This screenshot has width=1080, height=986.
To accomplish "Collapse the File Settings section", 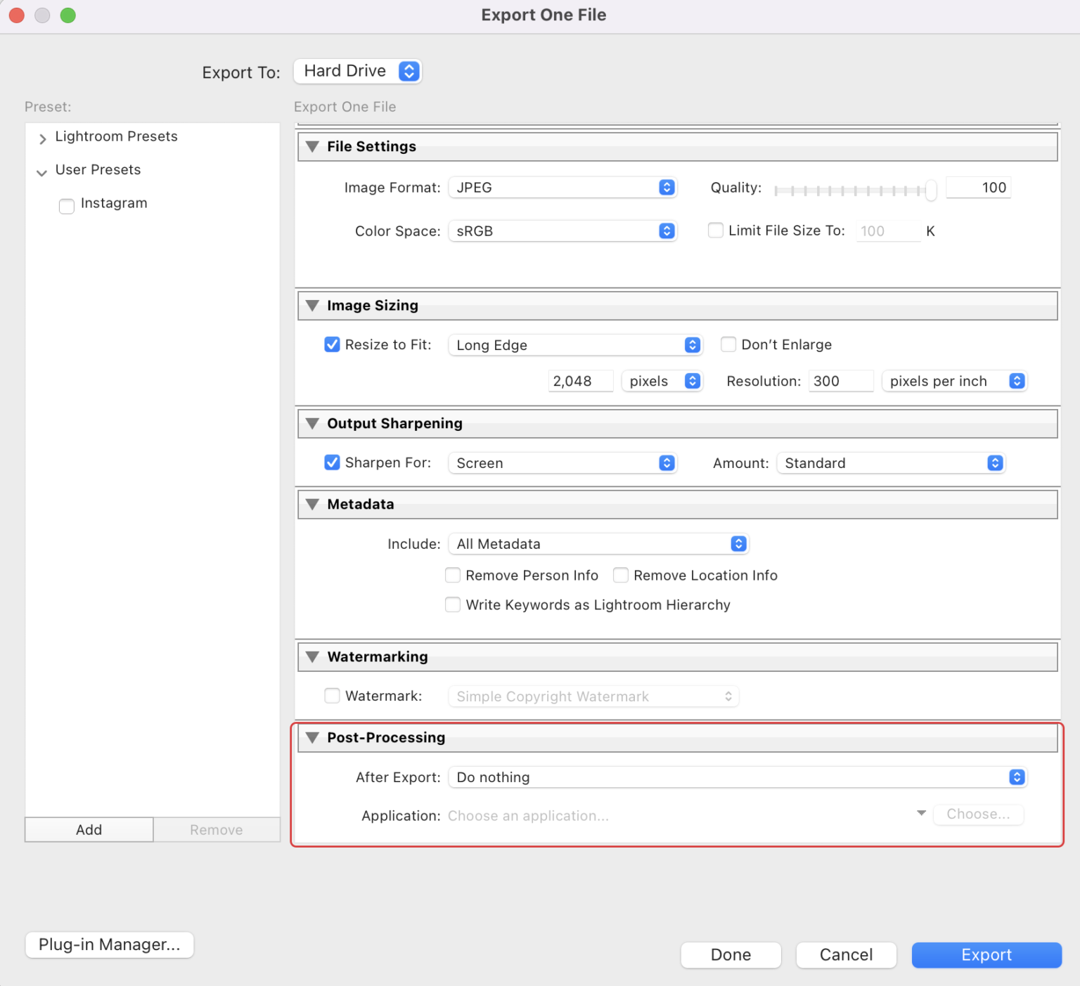I will pos(313,146).
